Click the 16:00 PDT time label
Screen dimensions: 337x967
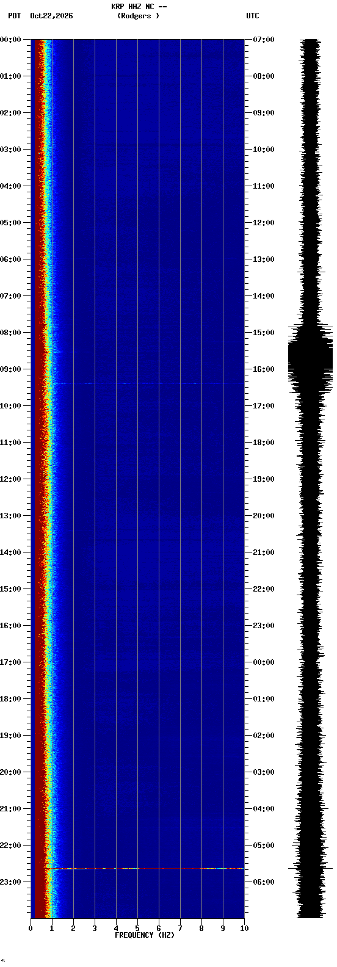pyautogui.click(x=10, y=626)
